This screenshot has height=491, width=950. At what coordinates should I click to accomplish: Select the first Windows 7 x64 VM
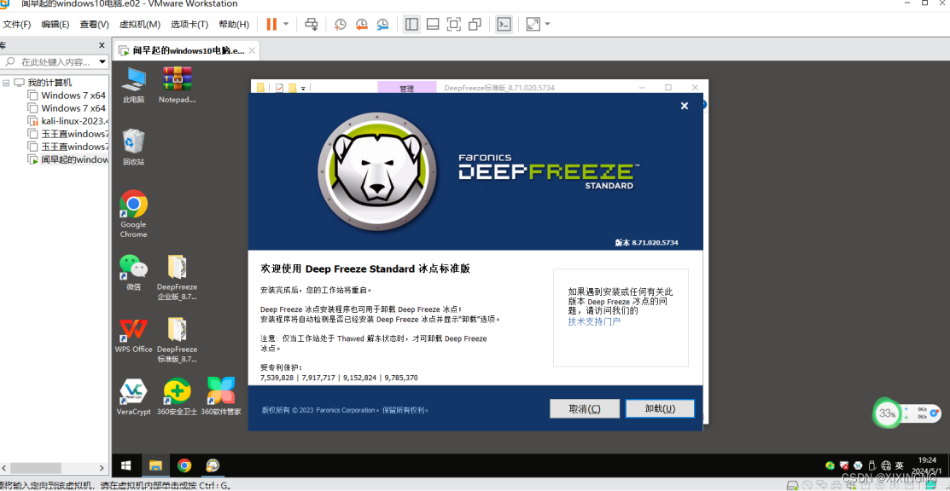pos(67,95)
